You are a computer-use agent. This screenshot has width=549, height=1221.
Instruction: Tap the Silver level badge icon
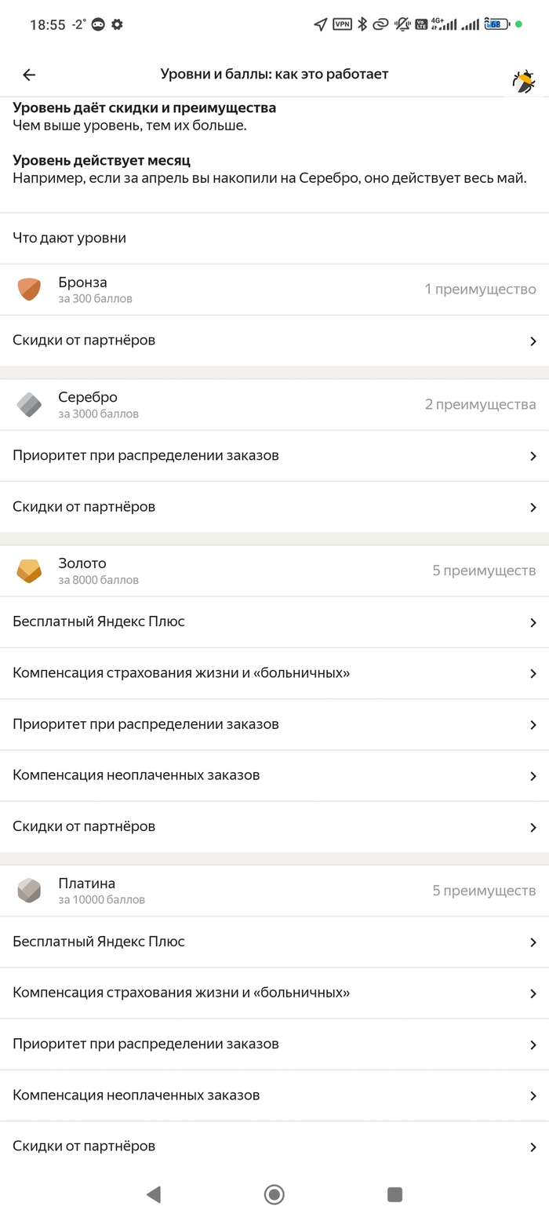click(29, 405)
